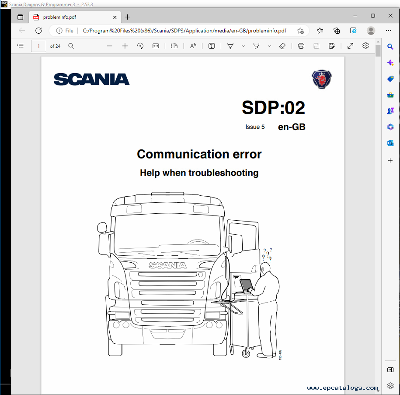The width and height of the screenshot is (400, 395).
Task: Expand the Highlight color options dropdown
Action: [x=269, y=46]
